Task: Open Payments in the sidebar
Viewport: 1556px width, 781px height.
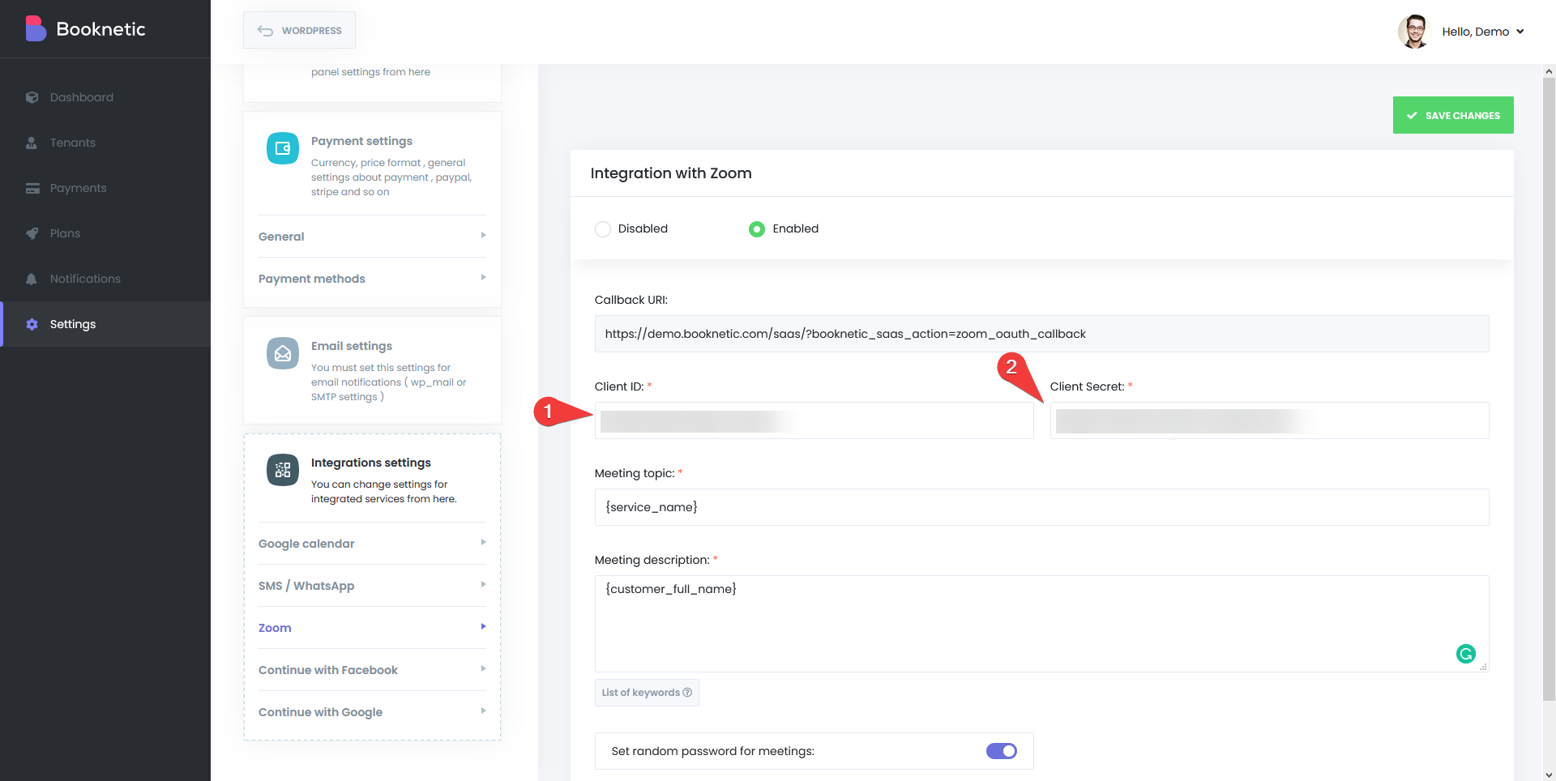Action: pos(105,188)
